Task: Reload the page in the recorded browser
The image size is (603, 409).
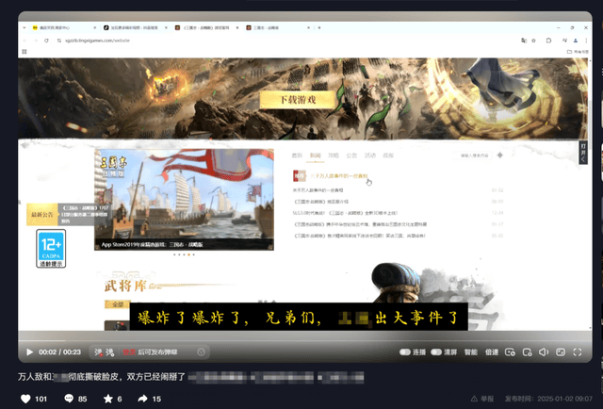Action: [x=46, y=41]
